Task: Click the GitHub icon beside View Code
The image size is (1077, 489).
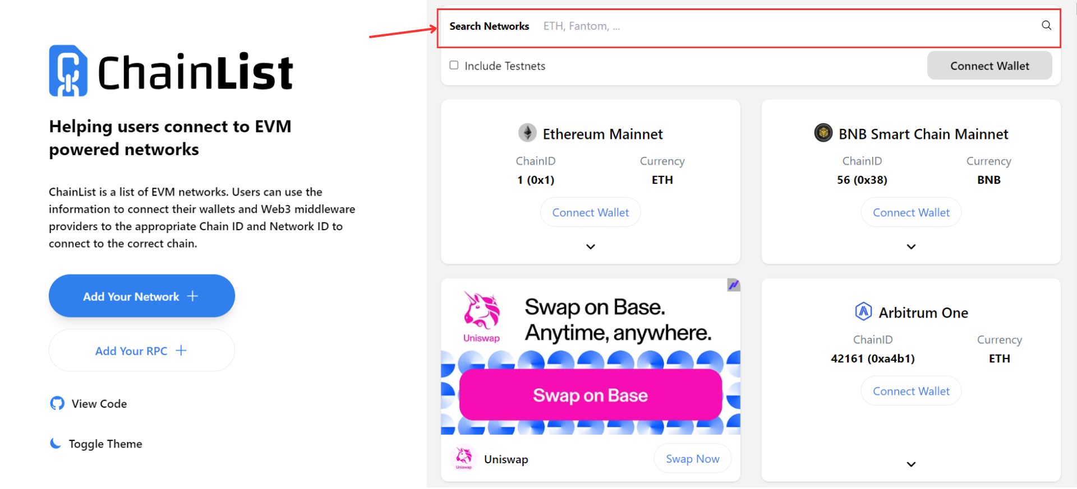Action: [57, 403]
